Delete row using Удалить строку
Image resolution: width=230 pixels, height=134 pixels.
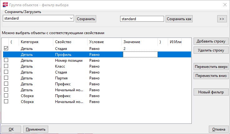point(211,50)
